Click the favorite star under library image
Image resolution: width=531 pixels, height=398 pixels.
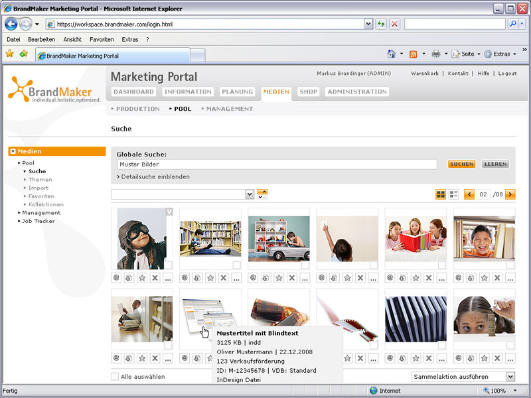210,277
